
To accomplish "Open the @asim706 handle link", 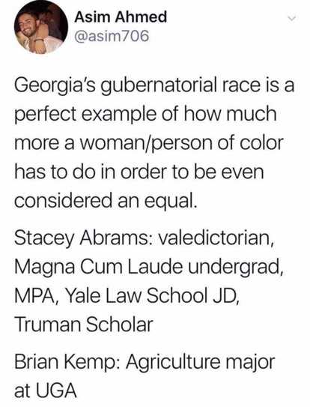I will [x=112, y=36].
